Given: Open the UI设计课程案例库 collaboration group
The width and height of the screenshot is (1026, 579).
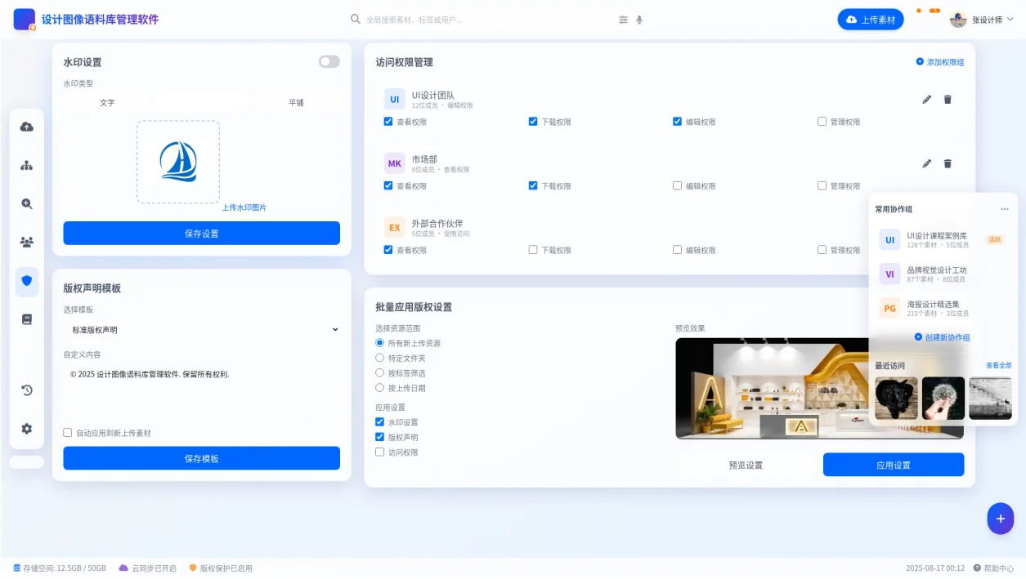Looking at the screenshot, I should tap(943, 240).
